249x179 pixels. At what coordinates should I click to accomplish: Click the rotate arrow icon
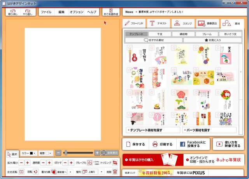[x=36, y=172]
